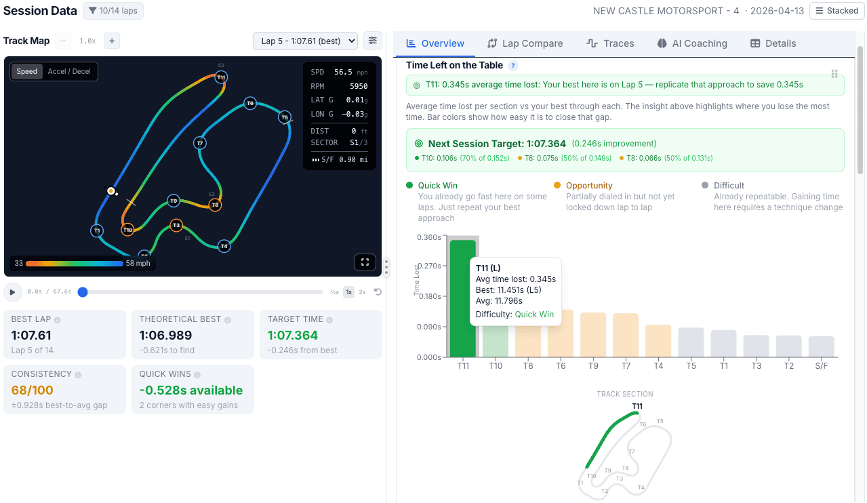Zoom out on the track map

62,41
